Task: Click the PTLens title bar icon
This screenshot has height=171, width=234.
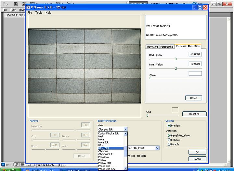Action: point(28,7)
